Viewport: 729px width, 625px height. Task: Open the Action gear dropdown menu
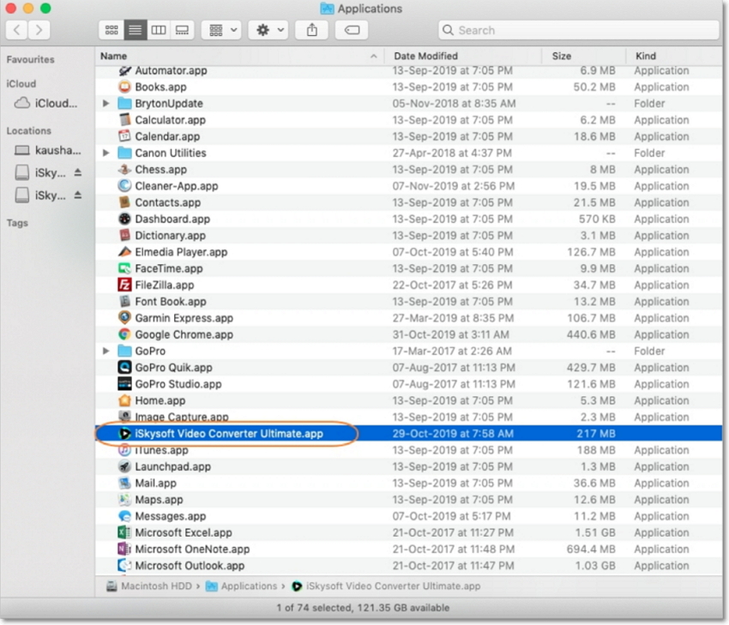(268, 30)
